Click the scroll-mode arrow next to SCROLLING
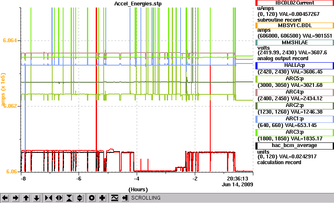The width and height of the screenshot is (334, 203). (125, 198)
